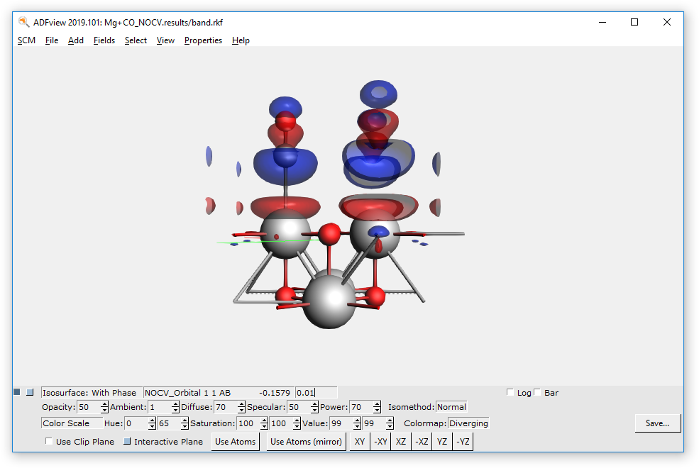The height and width of the screenshot is (468, 699).
Task: Open the Colormap Diverging selector
Action: [x=468, y=423]
